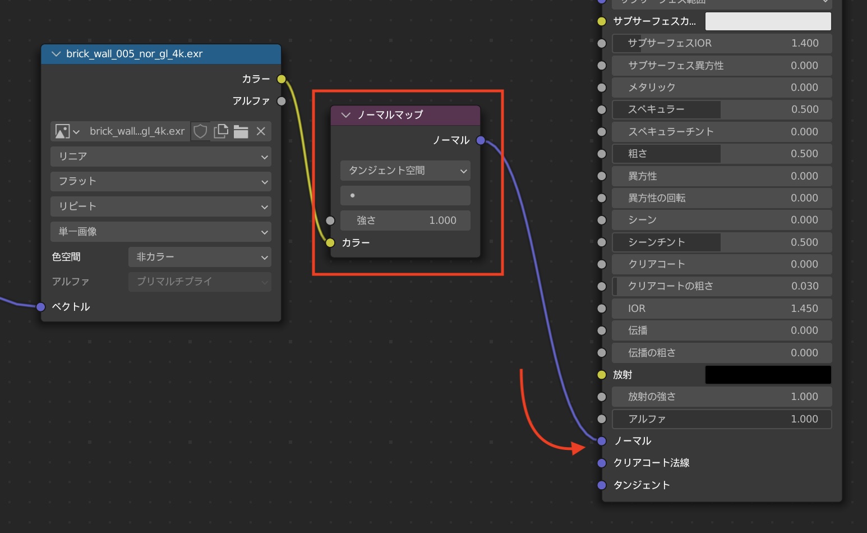This screenshot has width=867, height=533.
Task: Click the image texture Color output socket
Action: coord(282,79)
